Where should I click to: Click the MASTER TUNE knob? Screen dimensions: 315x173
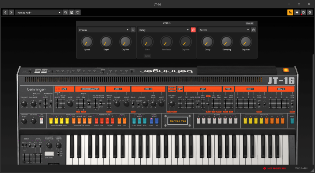24,121
